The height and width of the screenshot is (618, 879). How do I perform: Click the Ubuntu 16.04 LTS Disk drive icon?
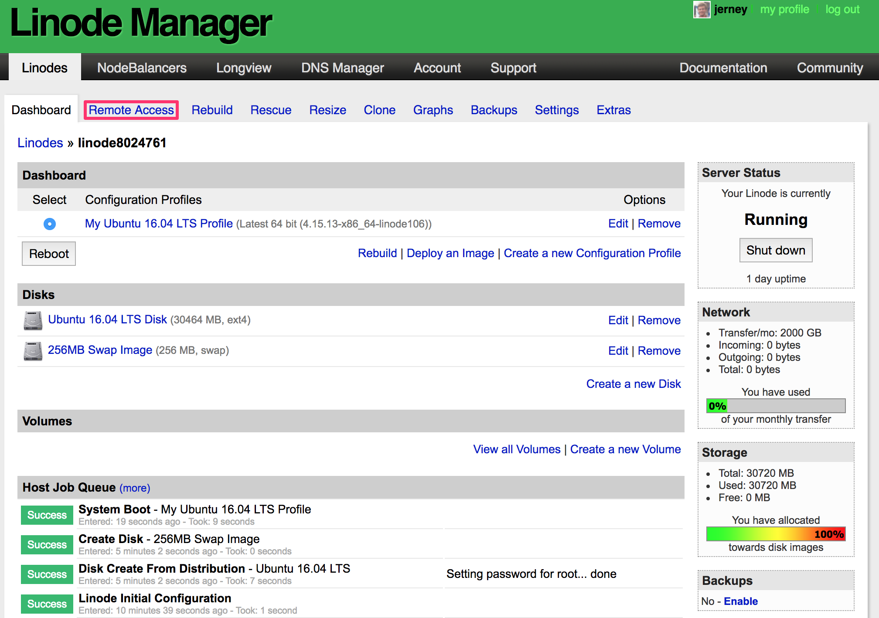click(x=33, y=320)
